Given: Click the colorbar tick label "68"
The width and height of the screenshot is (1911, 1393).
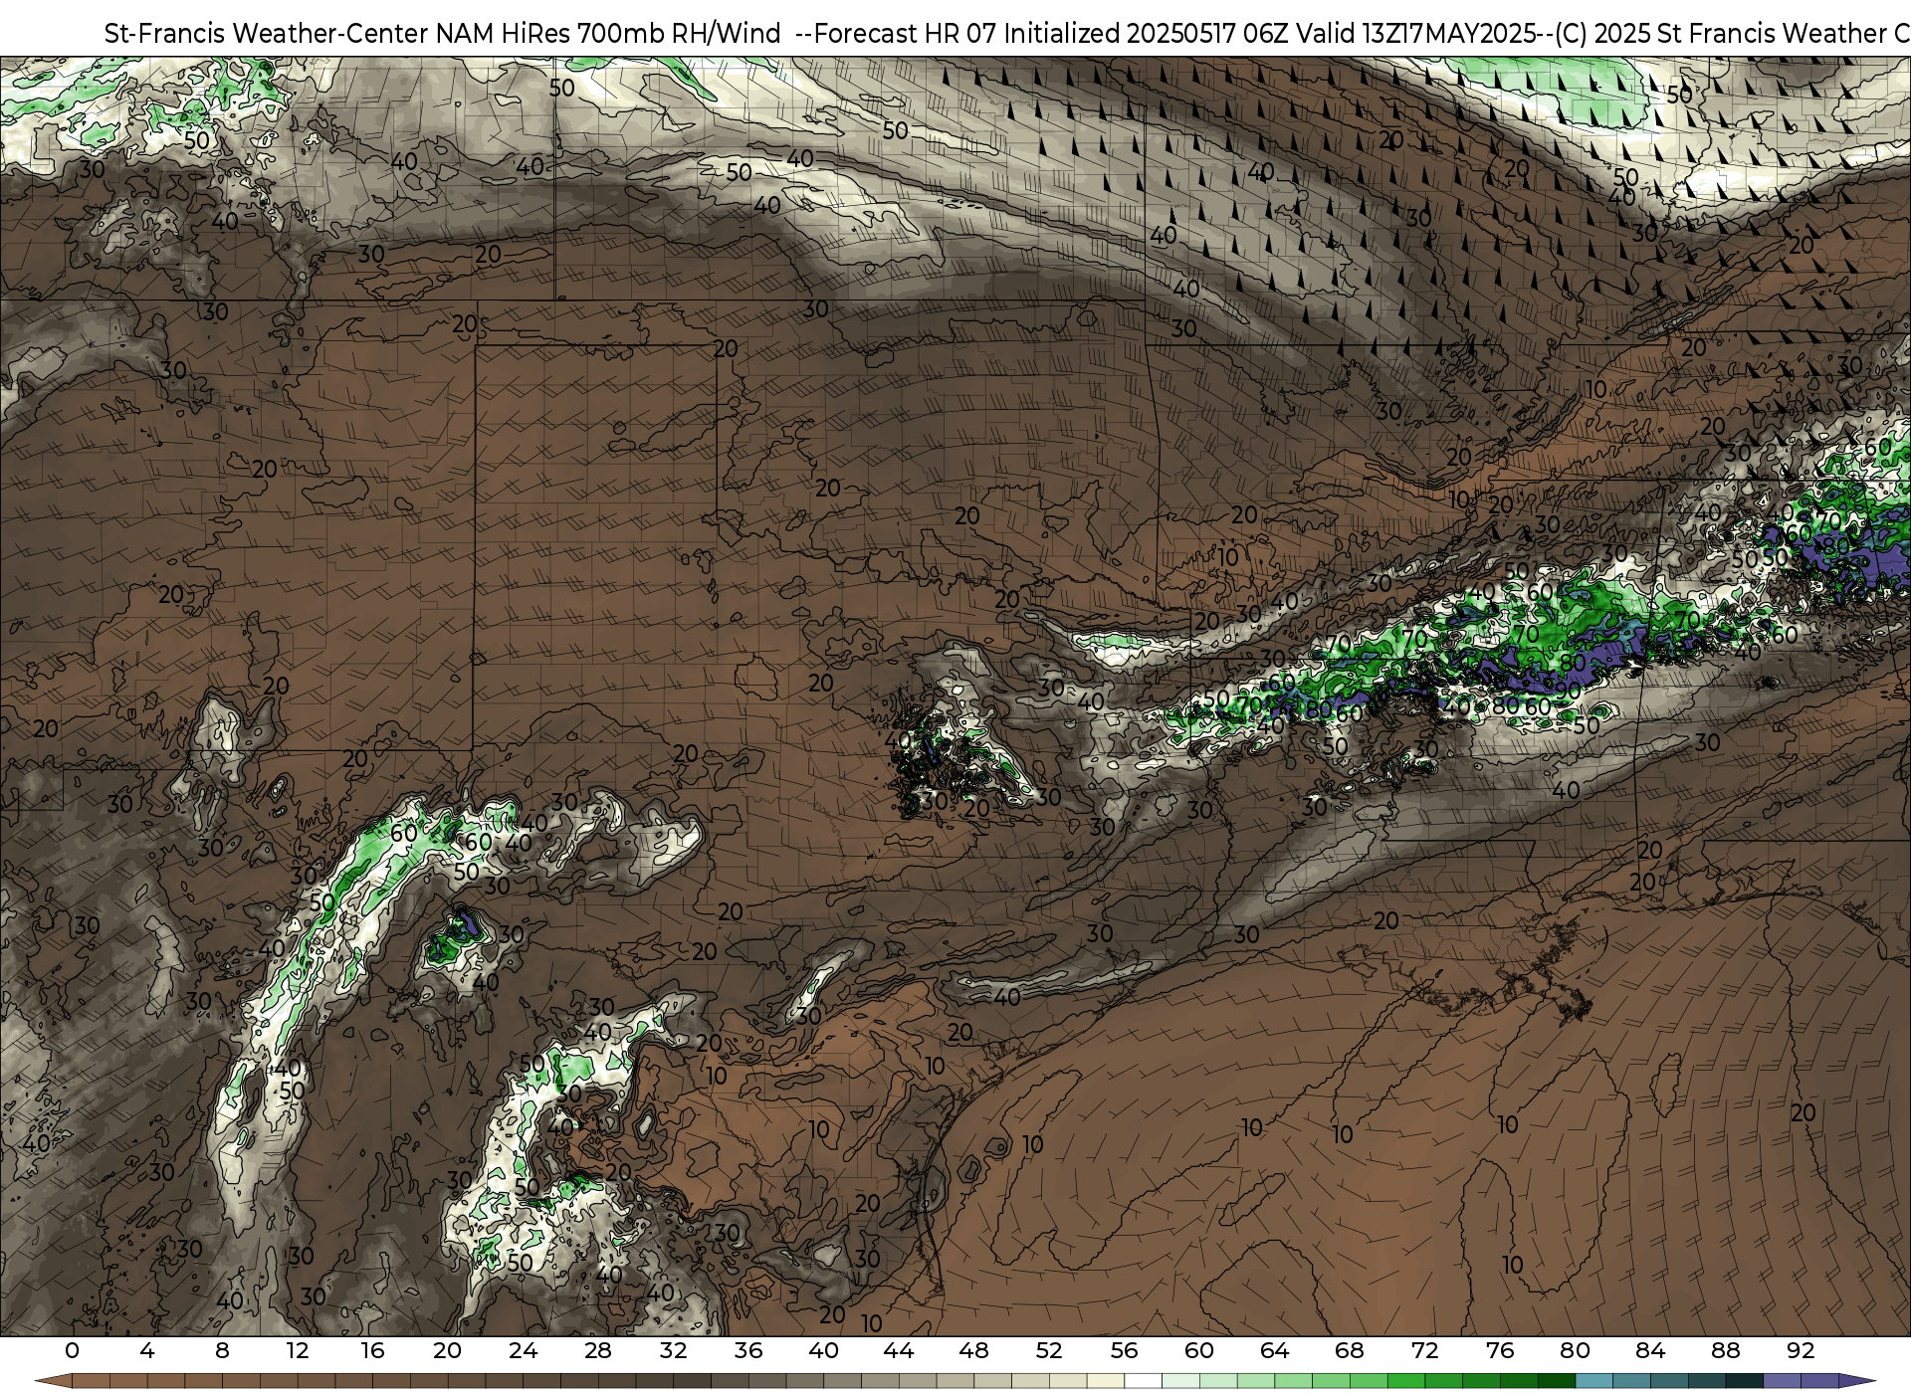Looking at the screenshot, I should pyautogui.click(x=1350, y=1351).
